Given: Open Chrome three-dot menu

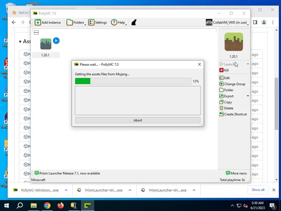Looking at the screenshot, I should (273, 22).
